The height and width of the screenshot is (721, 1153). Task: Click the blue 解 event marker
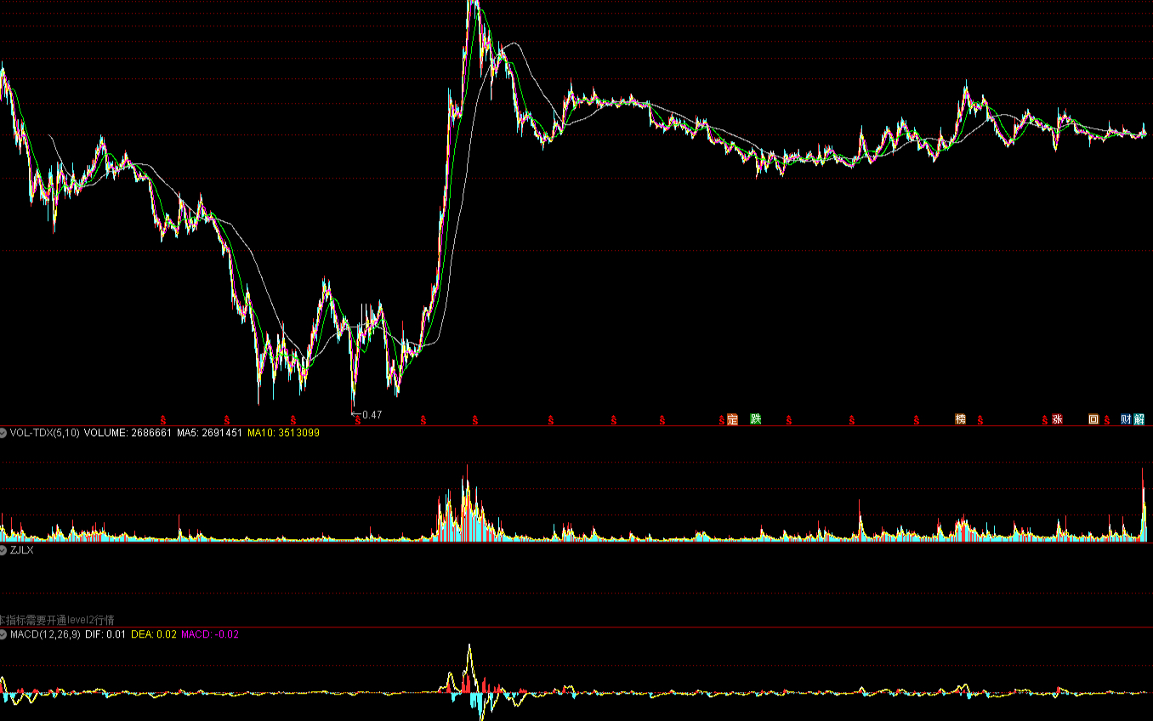1139,419
